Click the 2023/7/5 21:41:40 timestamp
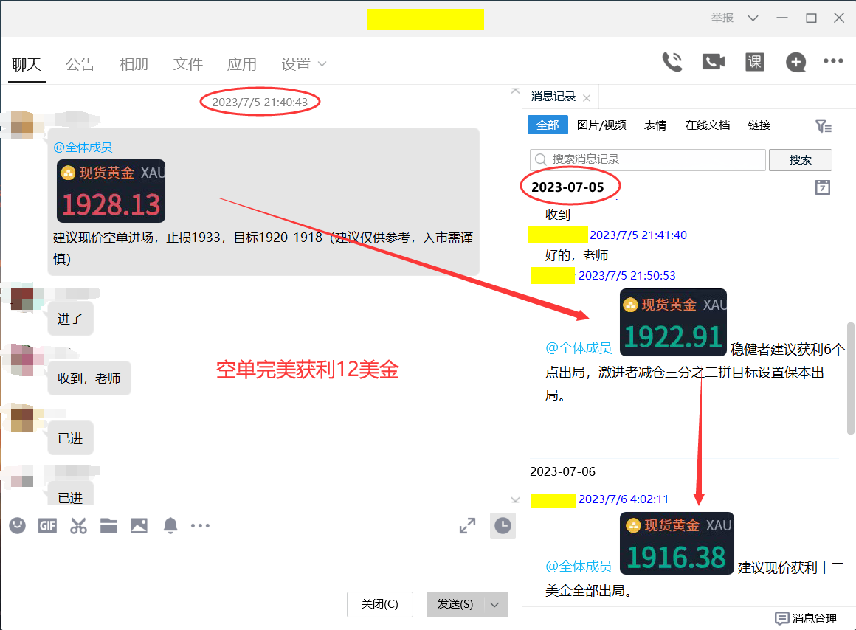 (638, 235)
